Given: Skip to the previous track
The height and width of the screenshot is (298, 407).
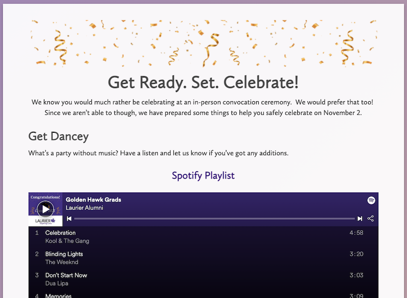Looking at the screenshot, I should (69, 219).
